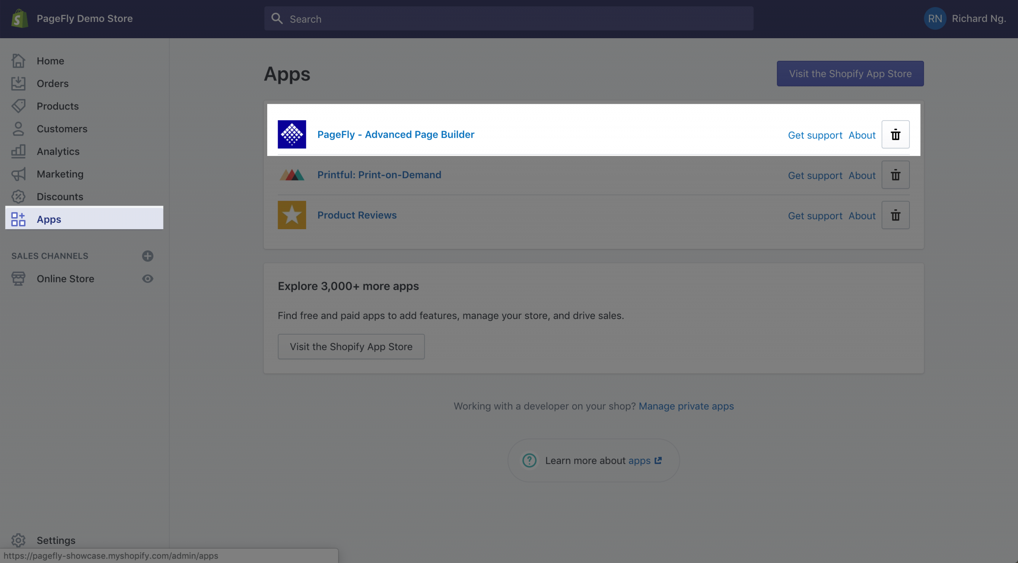Open the Product Reviews app
The height and width of the screenshot is (563, 1018).
[357, 215]
